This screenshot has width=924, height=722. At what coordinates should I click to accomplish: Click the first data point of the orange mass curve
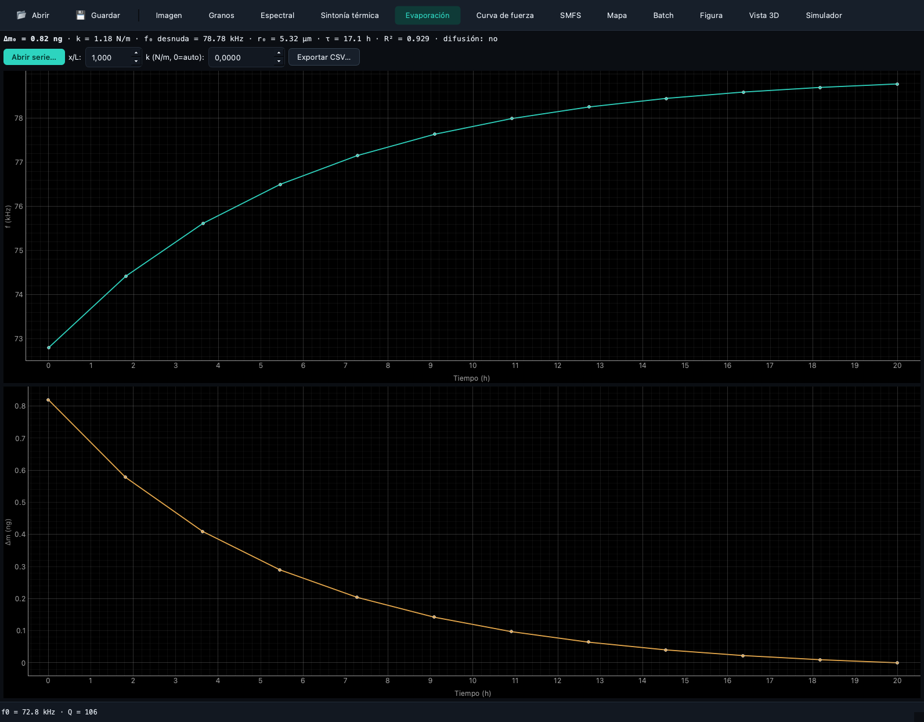48,400
